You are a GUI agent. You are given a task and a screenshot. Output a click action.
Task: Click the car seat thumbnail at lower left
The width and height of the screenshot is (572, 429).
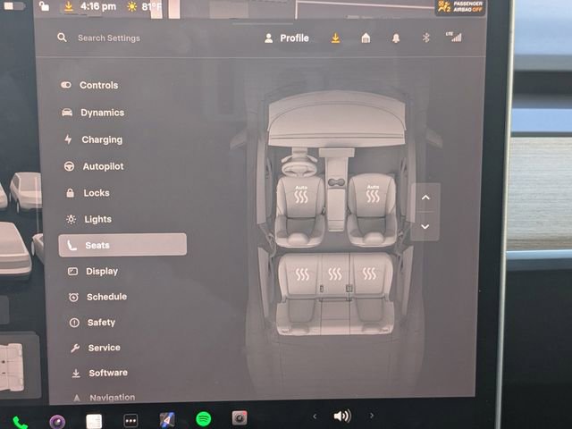(x=12, y=367)
